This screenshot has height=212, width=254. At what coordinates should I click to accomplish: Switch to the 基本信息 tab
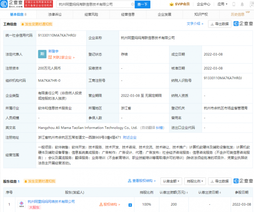(x=18, y=14)
